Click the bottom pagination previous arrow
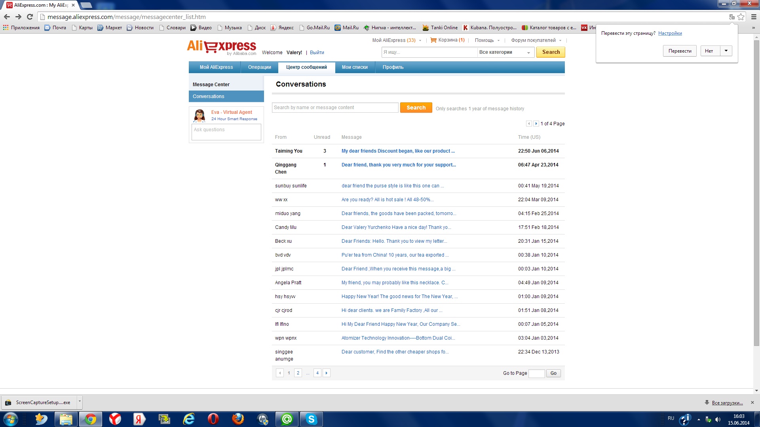This screenshot has height=427, width=760. coord(280,373)
